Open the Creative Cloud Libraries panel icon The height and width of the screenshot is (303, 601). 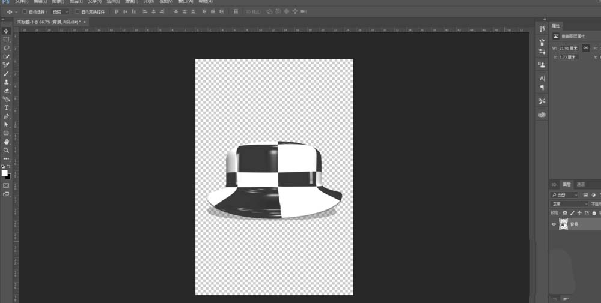click(542, 115)
